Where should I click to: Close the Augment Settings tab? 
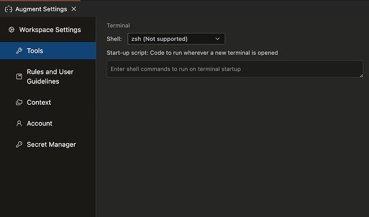pyautogui.click(x=74, y=9)
